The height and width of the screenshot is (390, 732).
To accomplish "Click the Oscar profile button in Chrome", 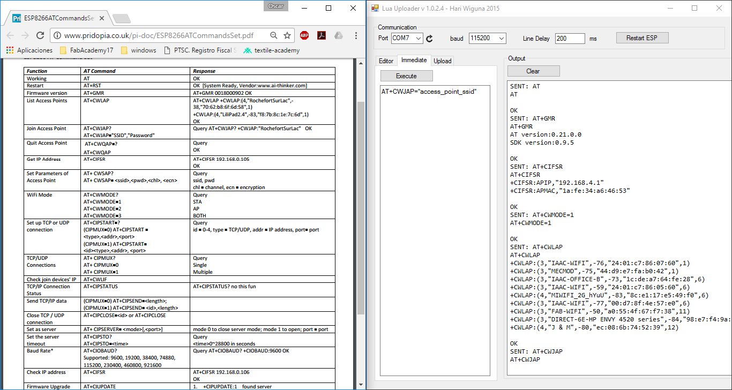I will click(276, 6).
